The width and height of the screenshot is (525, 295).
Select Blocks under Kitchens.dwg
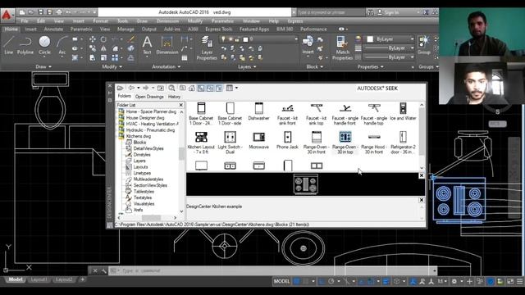click(139, 143)
